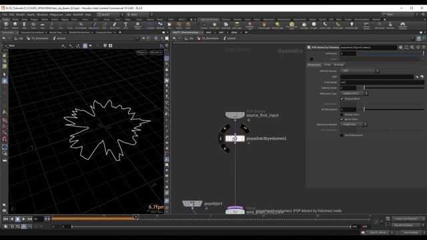Select the popadvectbyvolumes1 node
427x240 pixels.
[235, 139]
